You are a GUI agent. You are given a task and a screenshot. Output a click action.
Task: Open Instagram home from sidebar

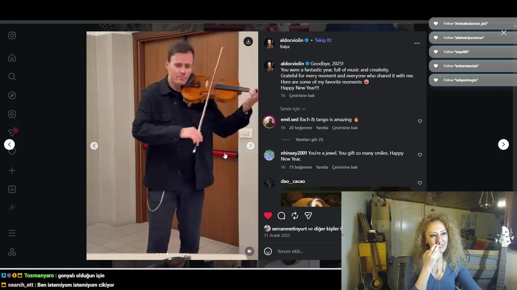(12, 58)
